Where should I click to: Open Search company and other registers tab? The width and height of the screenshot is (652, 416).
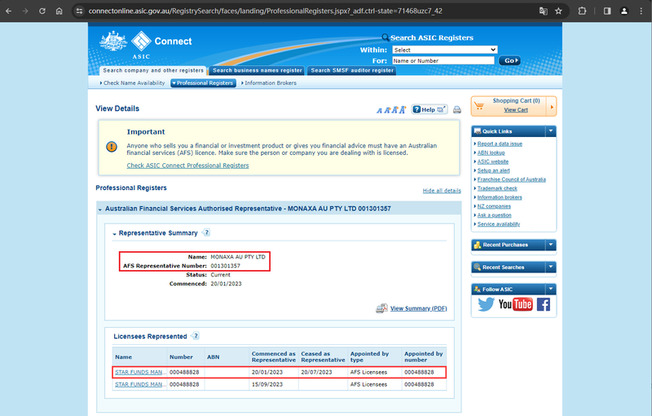[153, 71]
